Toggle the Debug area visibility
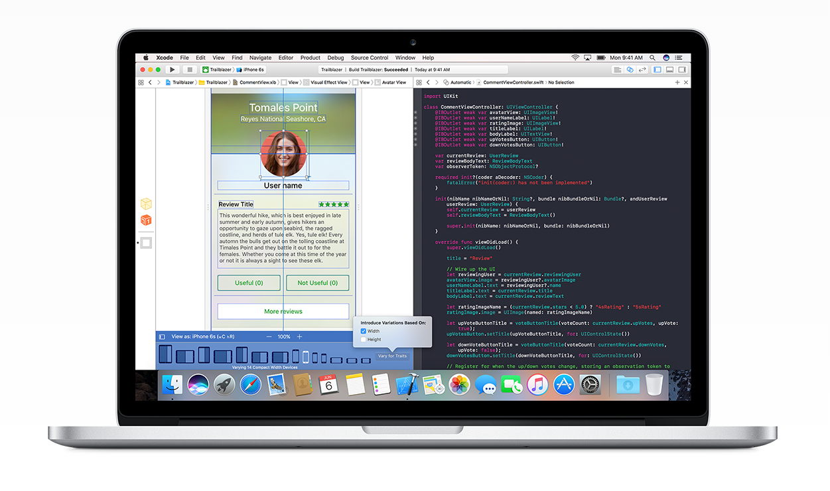 [x=670, y=70]
